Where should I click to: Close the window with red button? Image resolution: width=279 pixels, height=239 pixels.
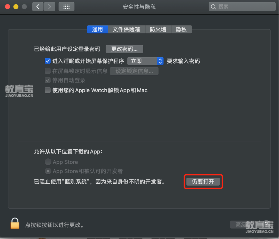click(7, 7)
